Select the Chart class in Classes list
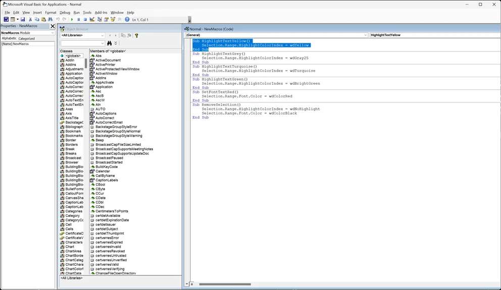This screenshot has width=501, height=290. (x=70, y=247)
